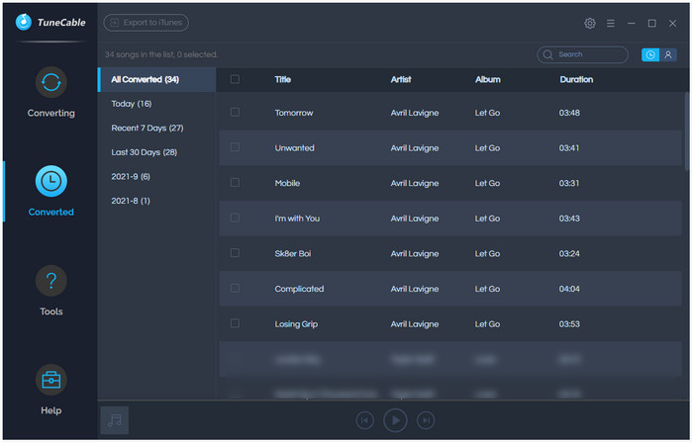The image size is (693, 443).
Task: Start playback with play button
Action: (395, 420)
